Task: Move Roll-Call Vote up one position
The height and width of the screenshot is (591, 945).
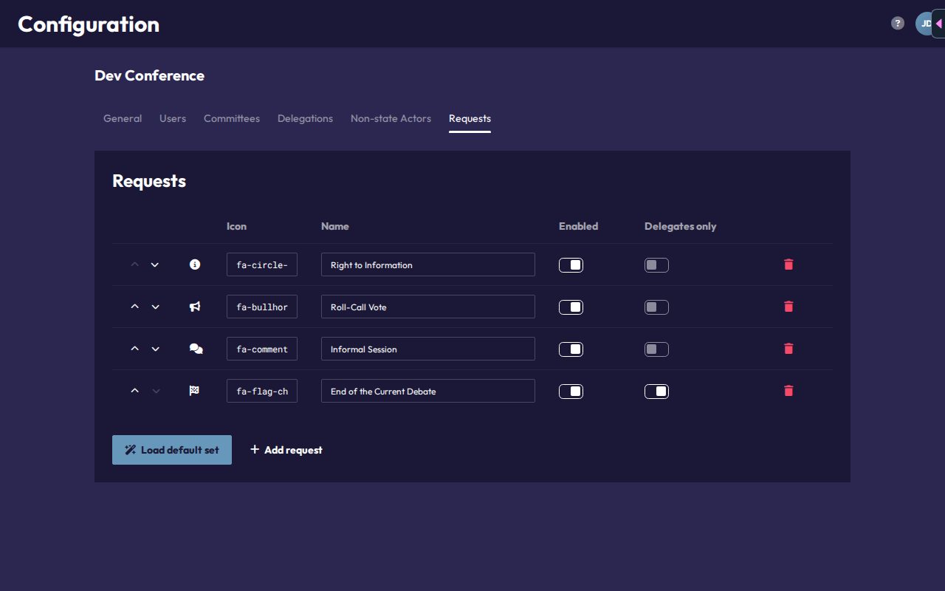Action: pos(134,307)
